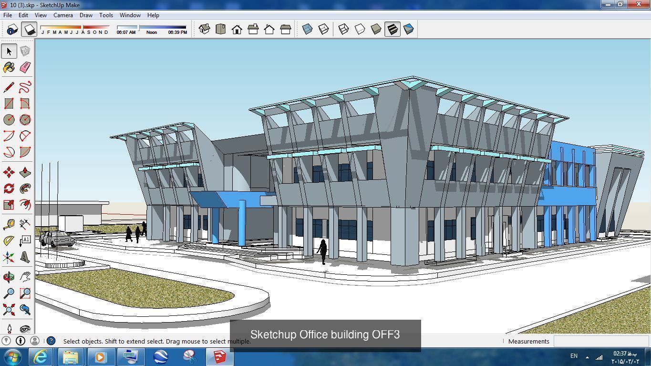Toggle X-Ray face style
The width and height of the screenshot is (651, 366).
coord(307,29)
